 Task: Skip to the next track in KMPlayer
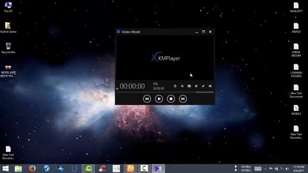(x=183, y=99)
